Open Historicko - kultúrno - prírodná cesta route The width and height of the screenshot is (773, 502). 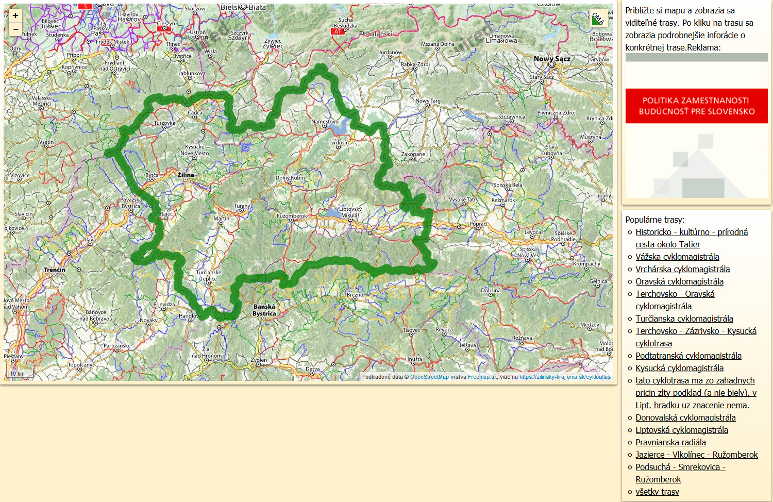pyautogui.click(x=691, y=232)
